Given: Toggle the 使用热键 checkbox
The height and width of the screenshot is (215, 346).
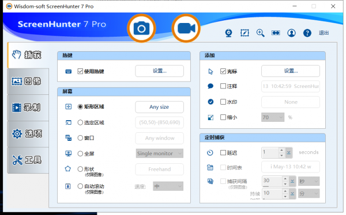Looking at the screenshot, I should (80, 71).
